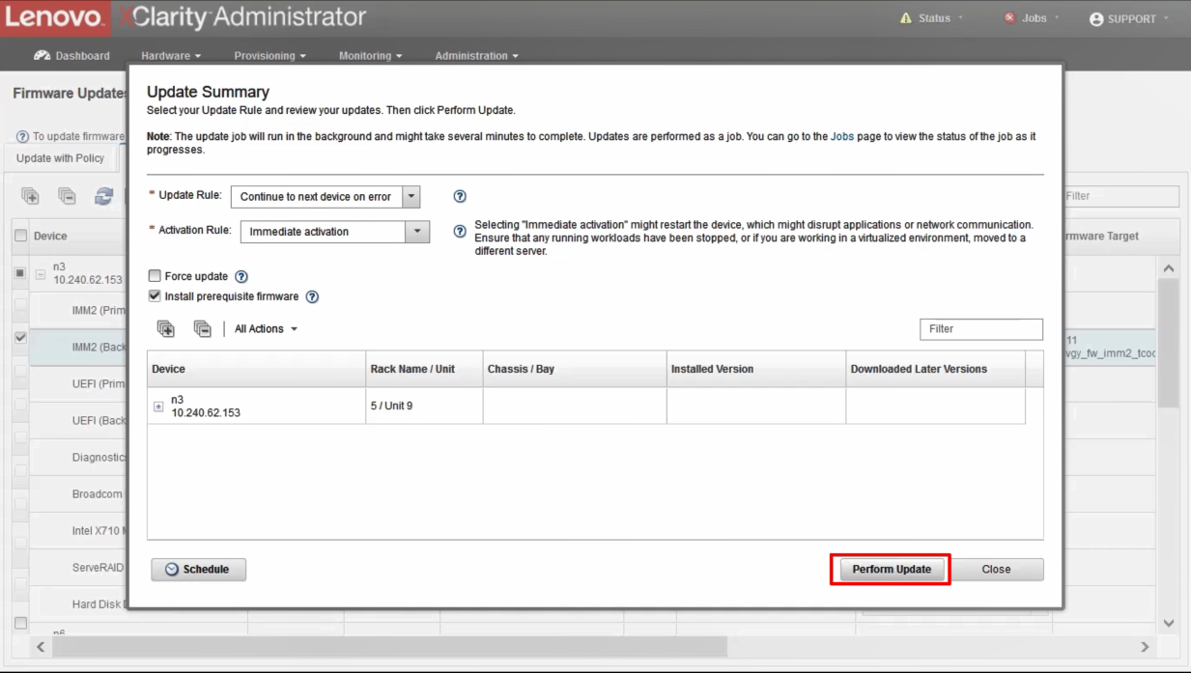
Task: Click the Perform Update button
Action: [x=891, y=570]
